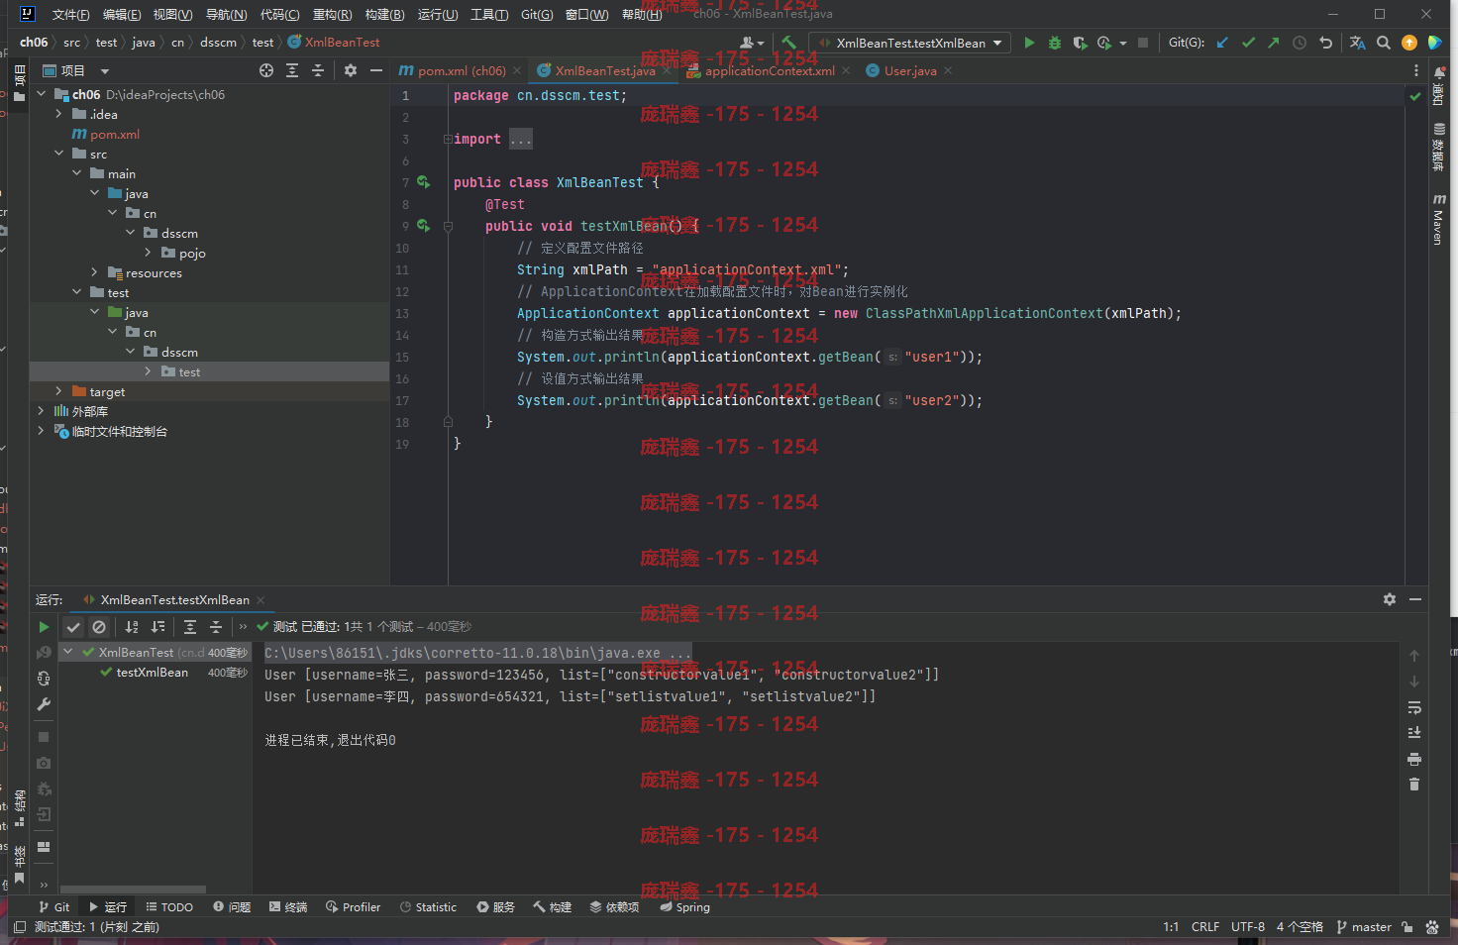Open Maven panel on right sidebar

(1439, 220)
